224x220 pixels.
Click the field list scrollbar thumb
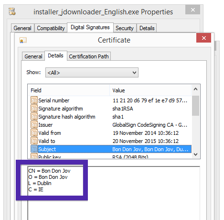[196, 106]
